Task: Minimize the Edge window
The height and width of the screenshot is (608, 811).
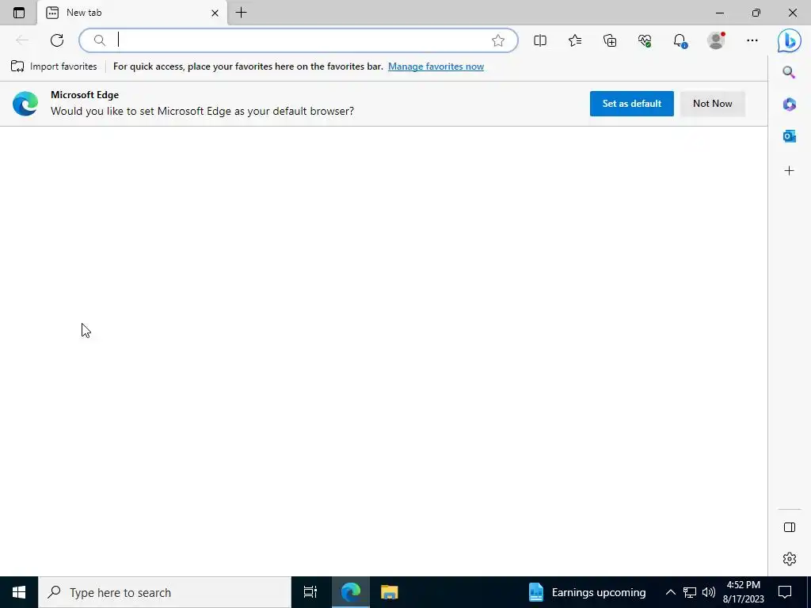Action: point(720,13)
